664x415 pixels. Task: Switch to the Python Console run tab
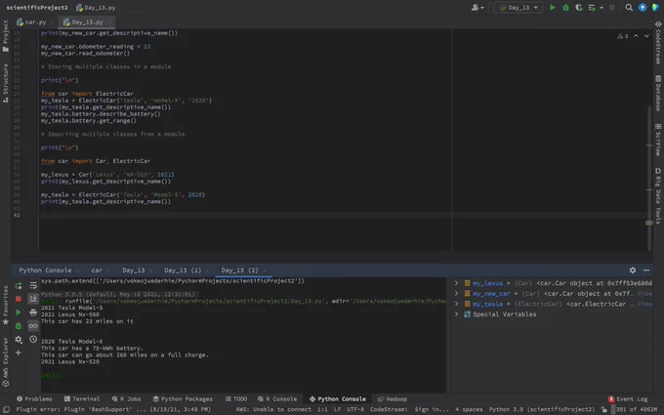click(x=45, y=270)
